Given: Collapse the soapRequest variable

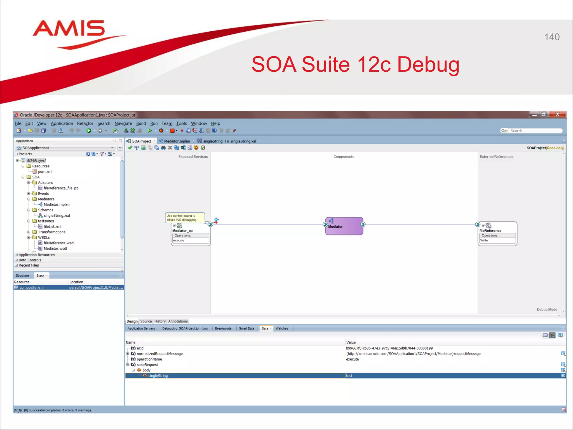Looking at the screenshot, I should (128, 365).
